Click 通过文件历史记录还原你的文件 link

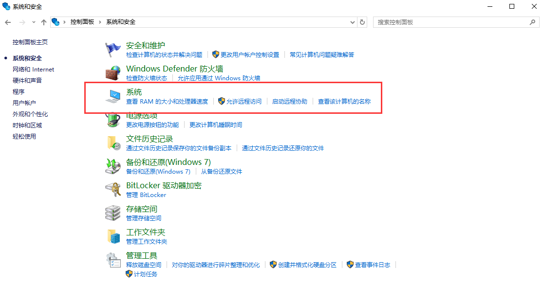click(x=283, y=148)
